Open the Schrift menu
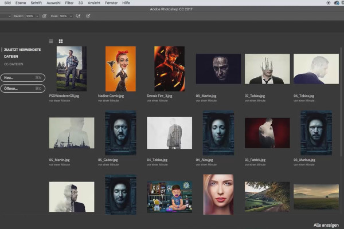Image resolution: width=344 pixels, height=229 pixels. (x=36, y=3)
